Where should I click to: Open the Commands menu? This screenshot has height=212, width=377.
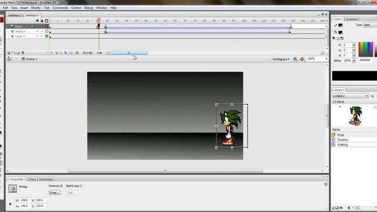tap(60, 8)
